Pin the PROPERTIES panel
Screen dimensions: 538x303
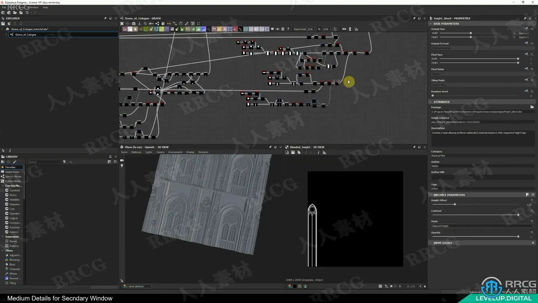(525, 18)
